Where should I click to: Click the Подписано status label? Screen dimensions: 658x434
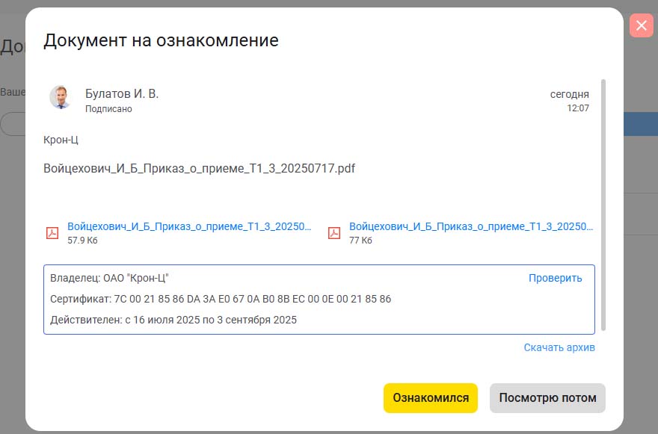coord(108,109)
